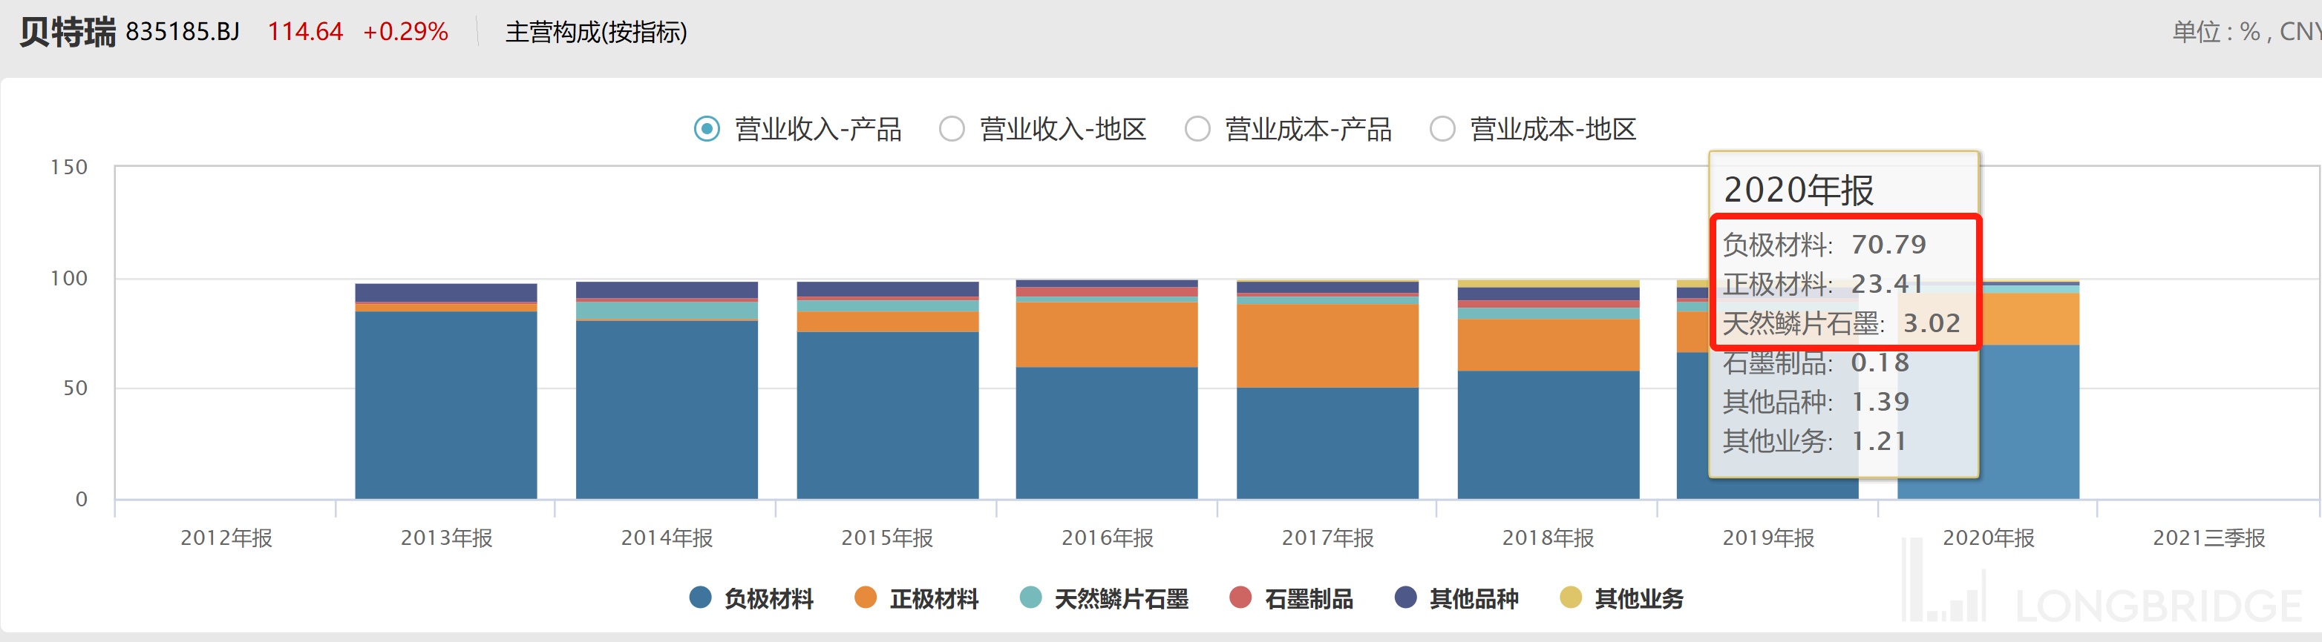The width and height of the screenshot is (2322, 642).
Task: Click the 2016年报 orange 正极材料 bar segment
Action: click(x=1106, y=334)
